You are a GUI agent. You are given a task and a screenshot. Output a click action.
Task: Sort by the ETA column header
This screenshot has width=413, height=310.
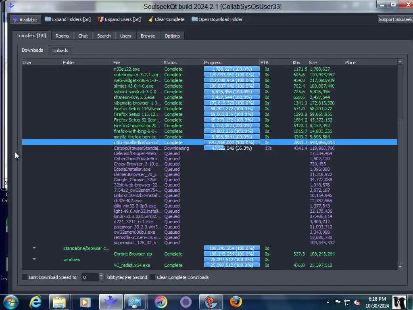click(x=275, y=63)
